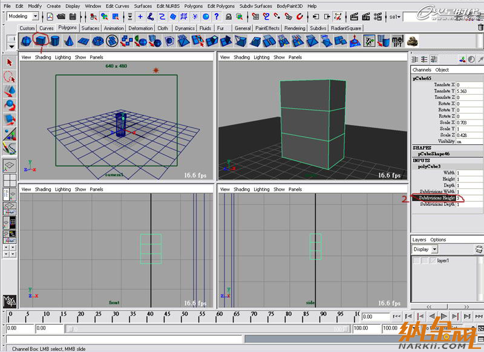The width and height of the screenshot is (484, 352).
Task: Select the arrow Select tool
Action: pyautogui.click(x=10, y=62)
